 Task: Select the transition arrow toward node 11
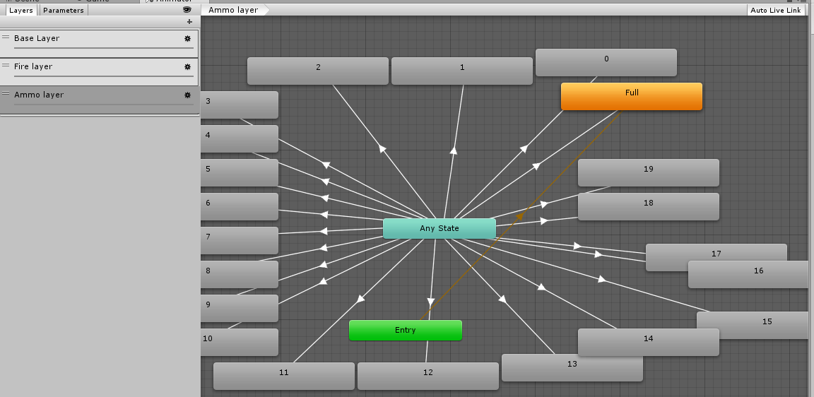click(x=361, y=299)
